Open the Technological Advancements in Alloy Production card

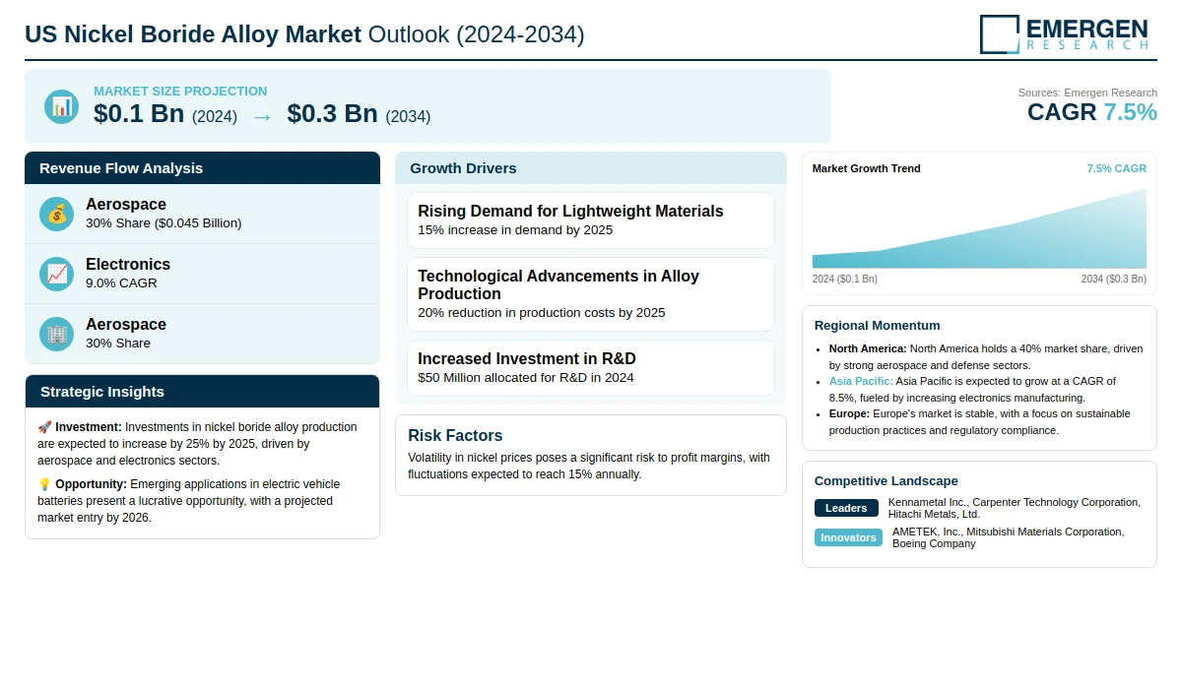pos(590,293)
